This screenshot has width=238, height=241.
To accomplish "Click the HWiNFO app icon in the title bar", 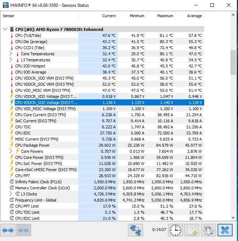I will pyautogui.click(x=5, y=5).
